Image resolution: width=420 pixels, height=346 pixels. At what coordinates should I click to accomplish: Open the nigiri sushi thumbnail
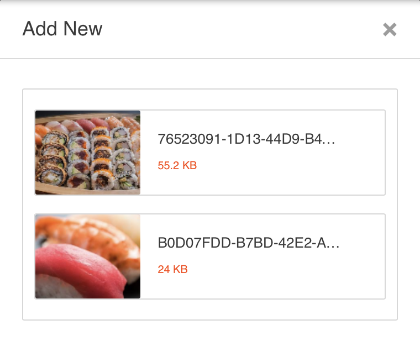pyautogui.click(x=88, y=256)
